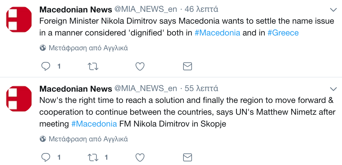Image resolution: width=342 pixels, height=165 pixels.
Task: Click first tweet's Macedonian News avatar
Action: click(x=19, y=20)
